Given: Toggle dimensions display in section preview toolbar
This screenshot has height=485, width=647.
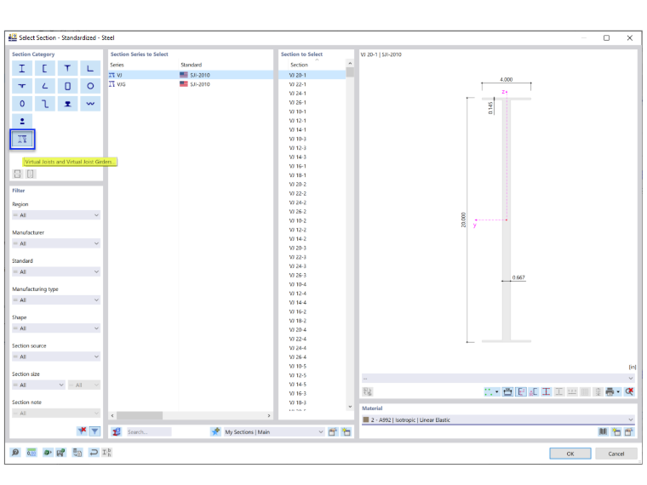Looking at the screenshot, I should pyautogui.click(x=507, y=391).
